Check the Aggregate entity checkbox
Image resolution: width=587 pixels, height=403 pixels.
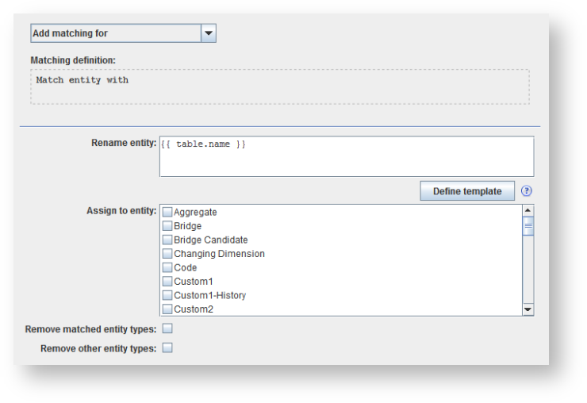coord(167,212)
